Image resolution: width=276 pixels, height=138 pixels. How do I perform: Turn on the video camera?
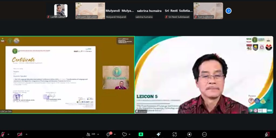(20, 134)
